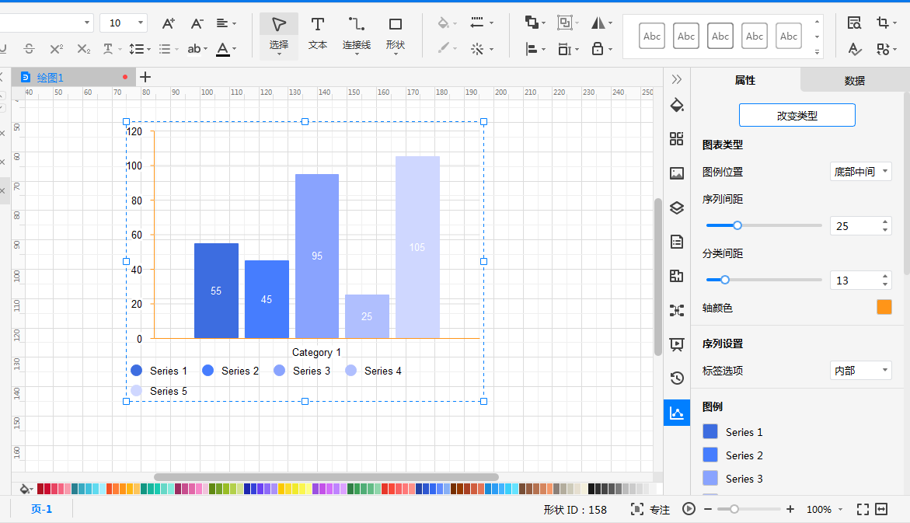This screenshot has width=910, height=523.
Task: Collapse the right panel with double chevron
Action: pos(677,79)
